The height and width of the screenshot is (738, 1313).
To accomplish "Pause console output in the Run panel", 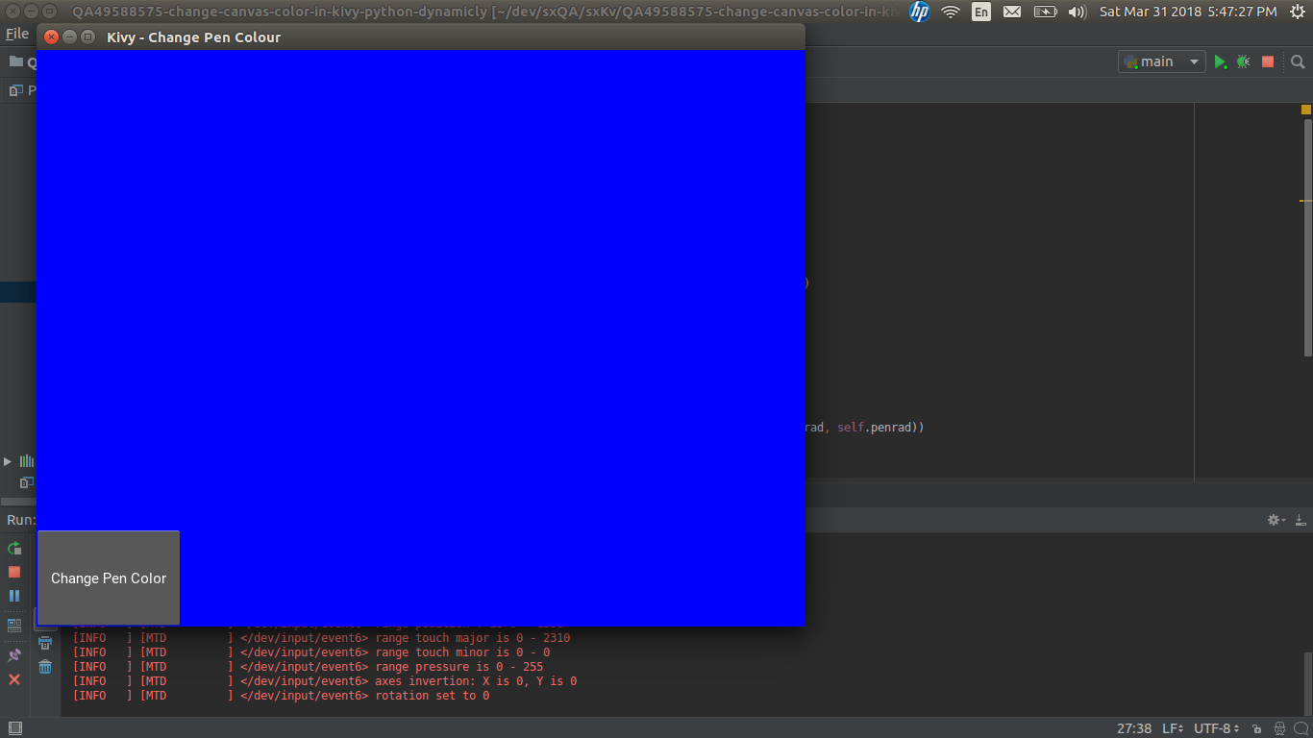I will (14, 595).
